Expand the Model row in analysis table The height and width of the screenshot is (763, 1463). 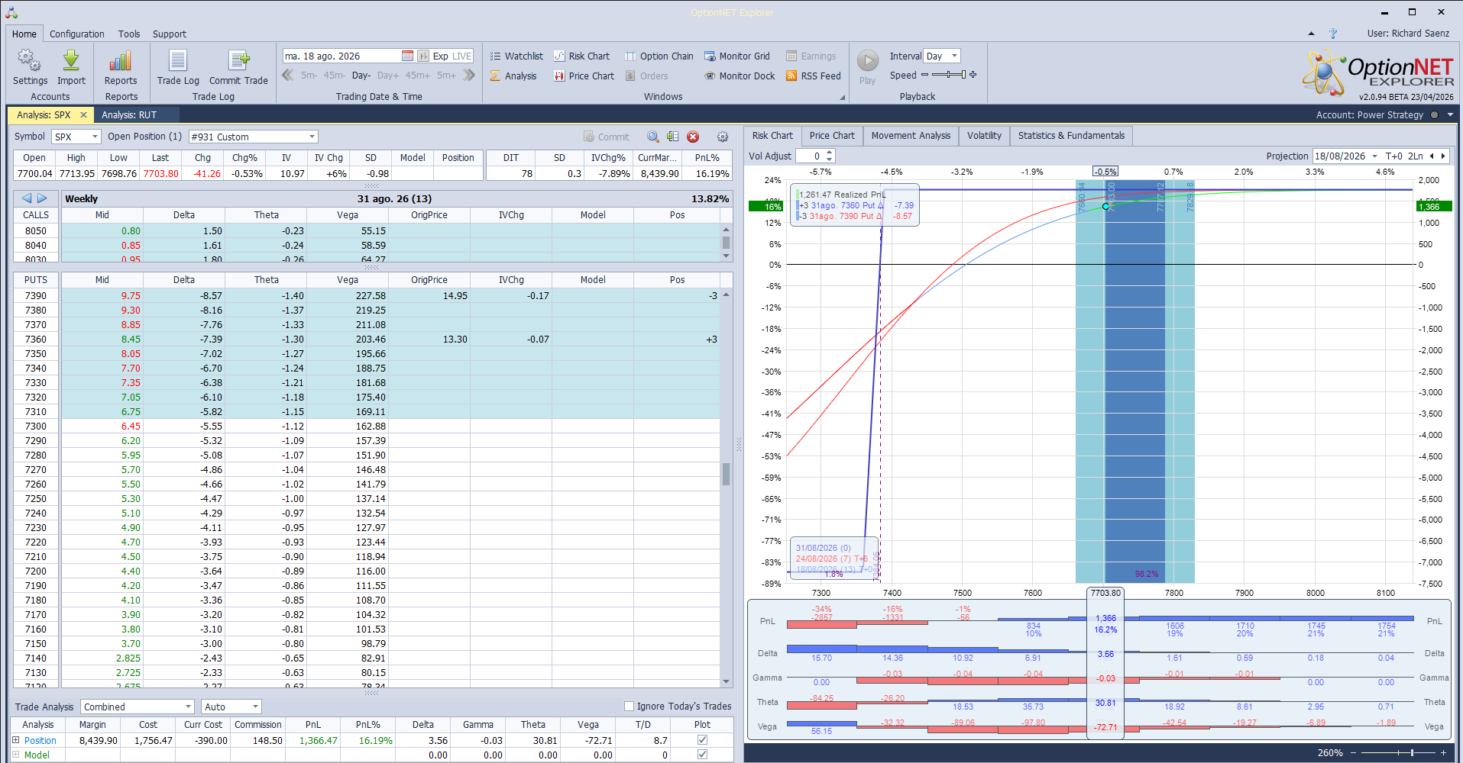(15, 754)
